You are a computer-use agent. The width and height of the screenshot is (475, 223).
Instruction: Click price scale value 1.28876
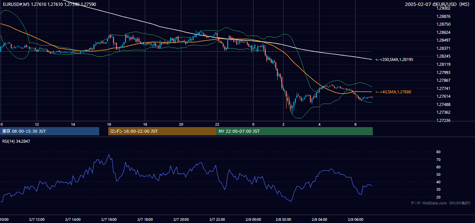(443, 16)
